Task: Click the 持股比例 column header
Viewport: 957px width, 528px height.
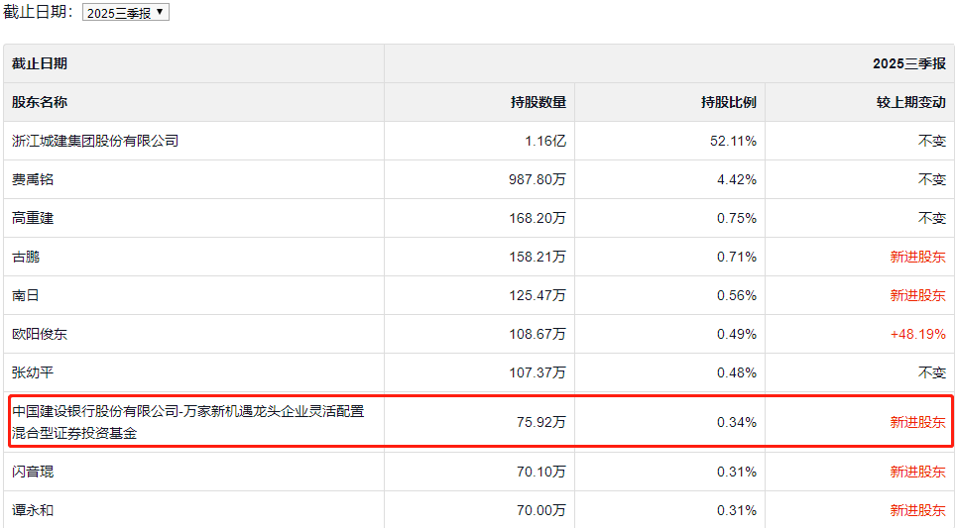Action: 729,102
